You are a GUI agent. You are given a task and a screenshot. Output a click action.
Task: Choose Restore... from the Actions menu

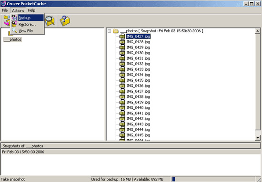click(28, 24)
